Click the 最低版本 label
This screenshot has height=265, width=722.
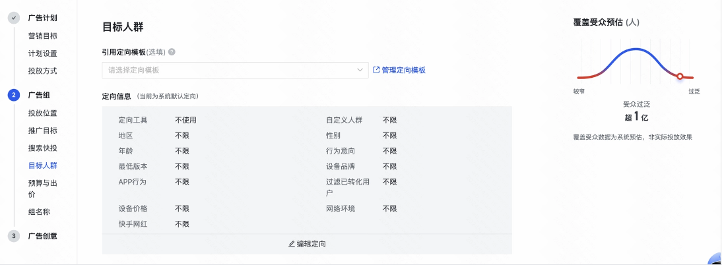pos(133,166)
